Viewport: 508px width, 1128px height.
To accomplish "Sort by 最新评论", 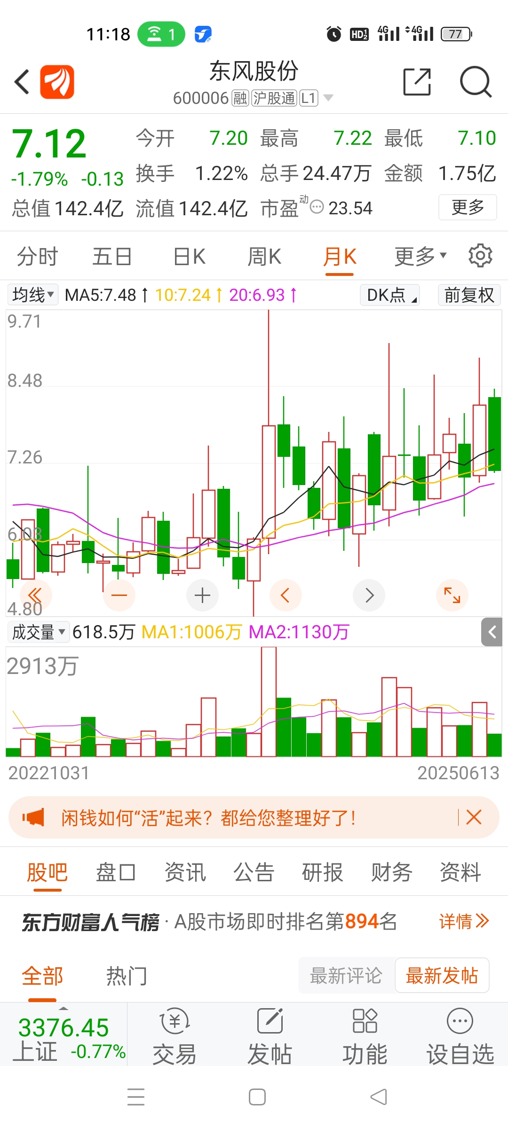I will (x=346, y=975).
